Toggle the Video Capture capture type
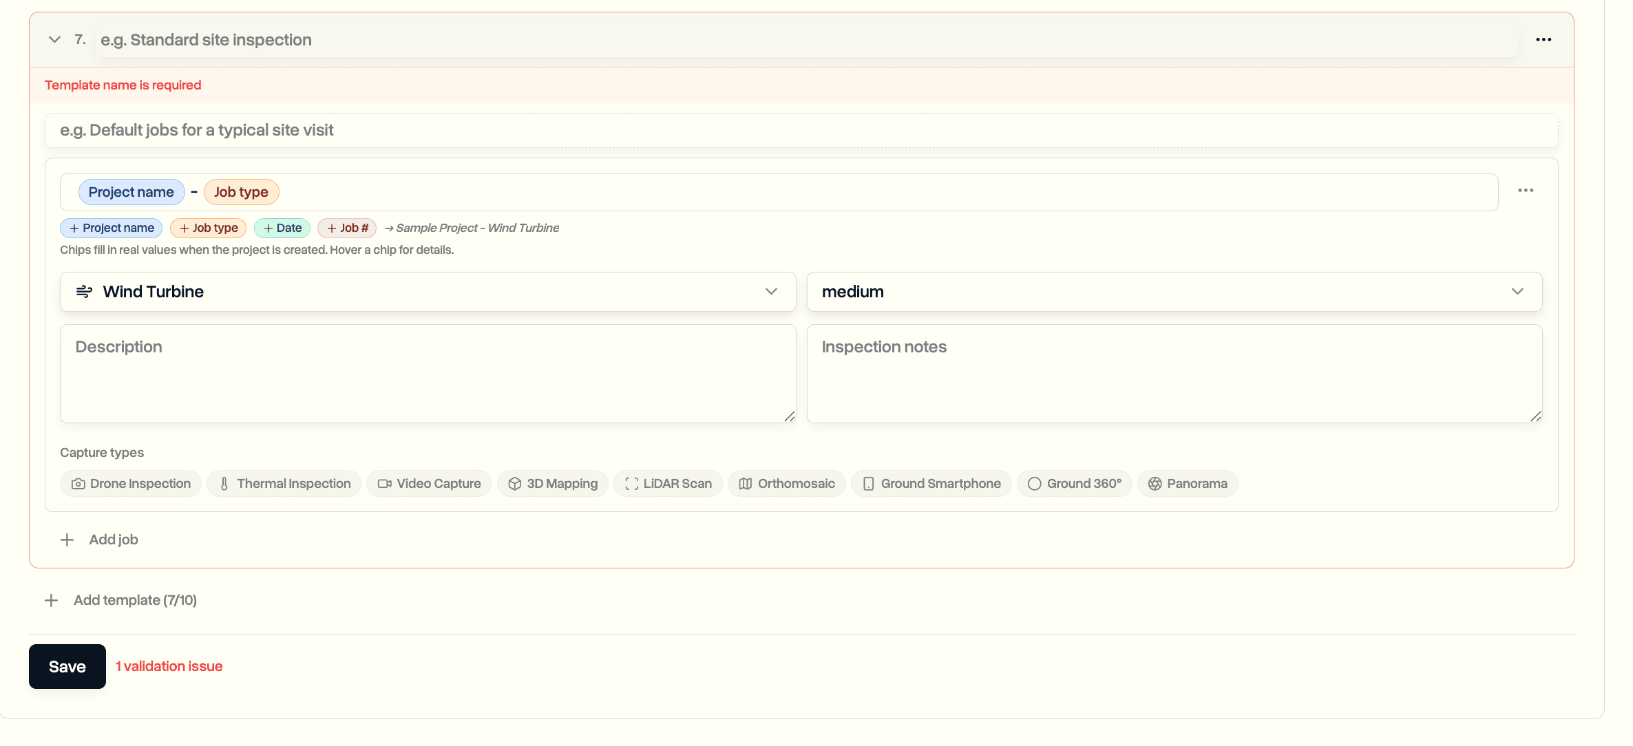 [429, 484]
